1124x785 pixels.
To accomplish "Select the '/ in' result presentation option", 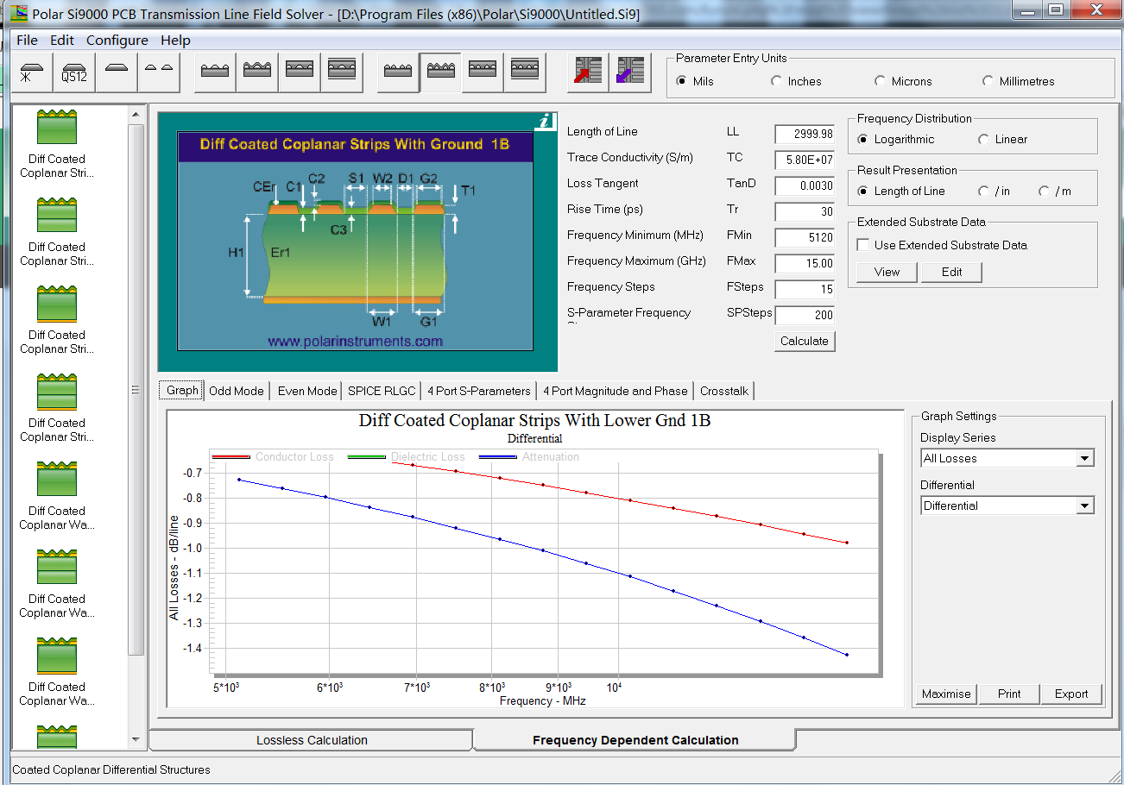I will click(x=984, y=191).
